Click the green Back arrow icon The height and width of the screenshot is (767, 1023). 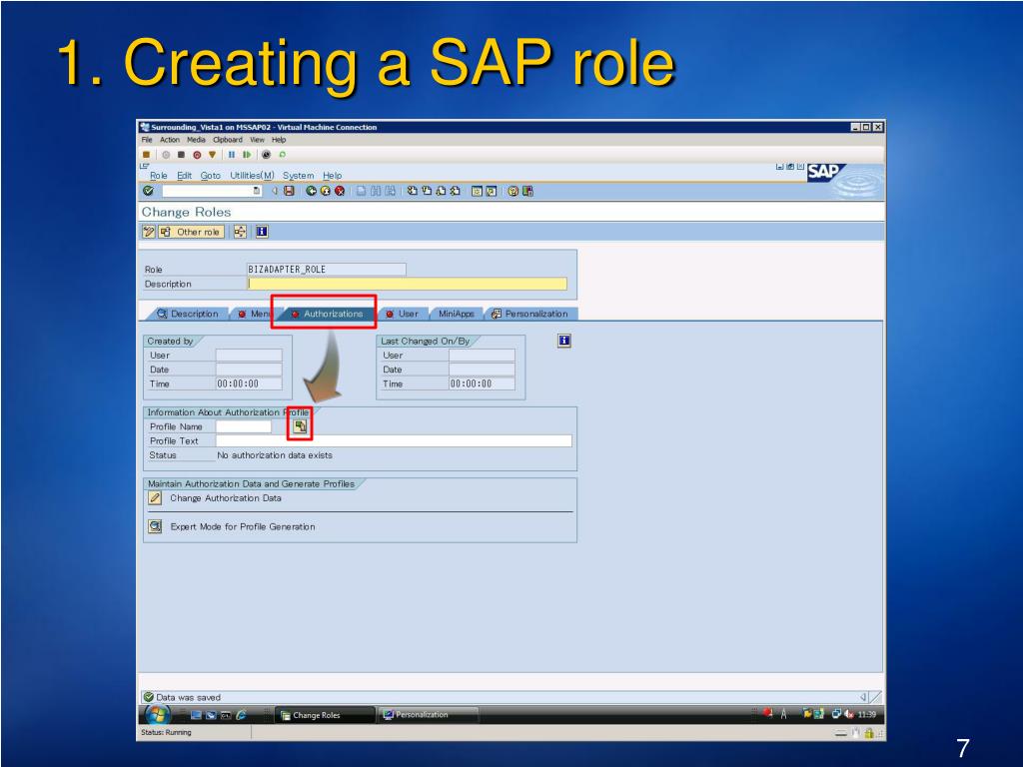[x=312, y=191]
